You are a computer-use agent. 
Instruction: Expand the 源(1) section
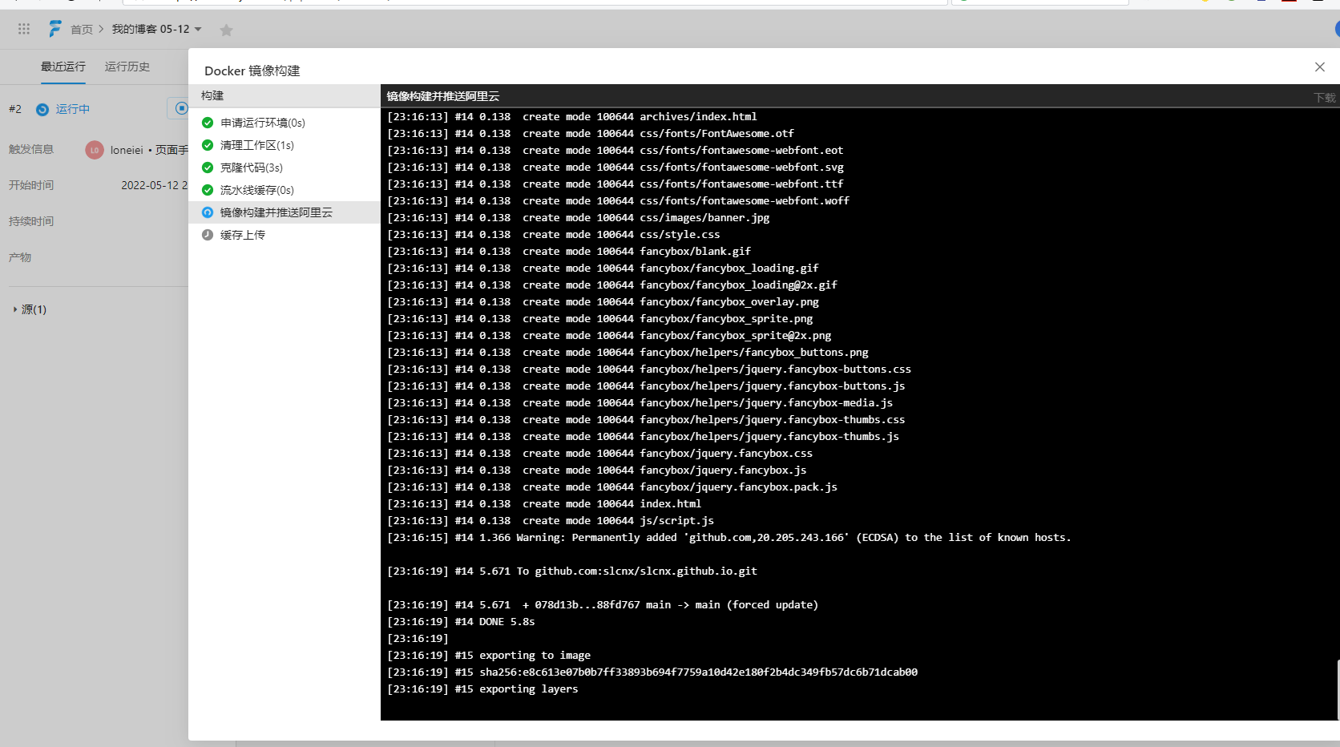[x=30, y=309]
